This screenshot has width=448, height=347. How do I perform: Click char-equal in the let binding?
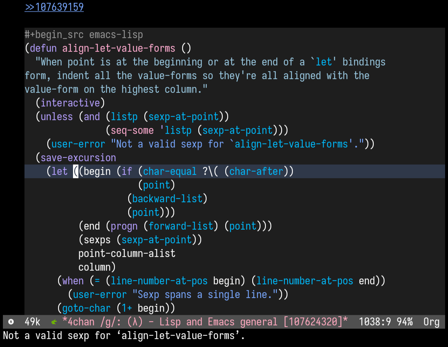170,171
